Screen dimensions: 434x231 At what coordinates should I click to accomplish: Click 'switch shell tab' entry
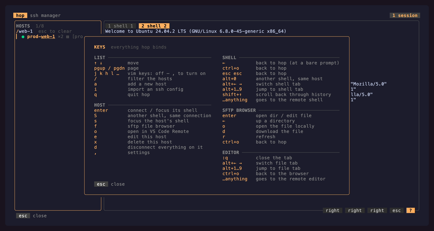coord(278,84)
